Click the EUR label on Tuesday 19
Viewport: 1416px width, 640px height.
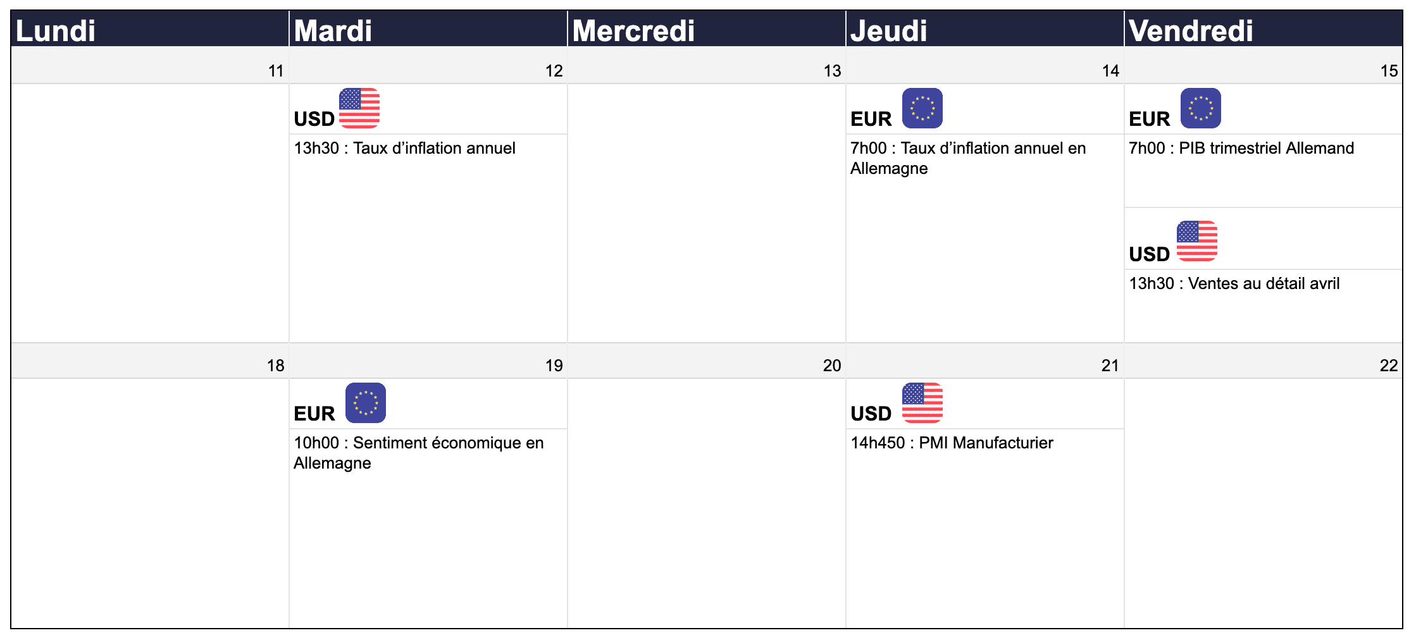click(314, 414)
